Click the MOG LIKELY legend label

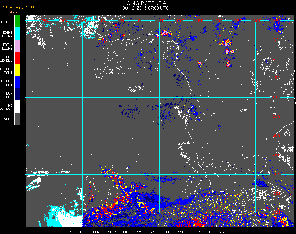click(x=7, y=59)
